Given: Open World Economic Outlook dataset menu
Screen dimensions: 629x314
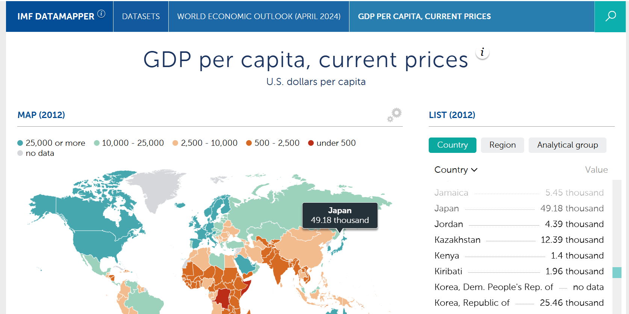Looking at the screenshot, I should tap(259, 16).
